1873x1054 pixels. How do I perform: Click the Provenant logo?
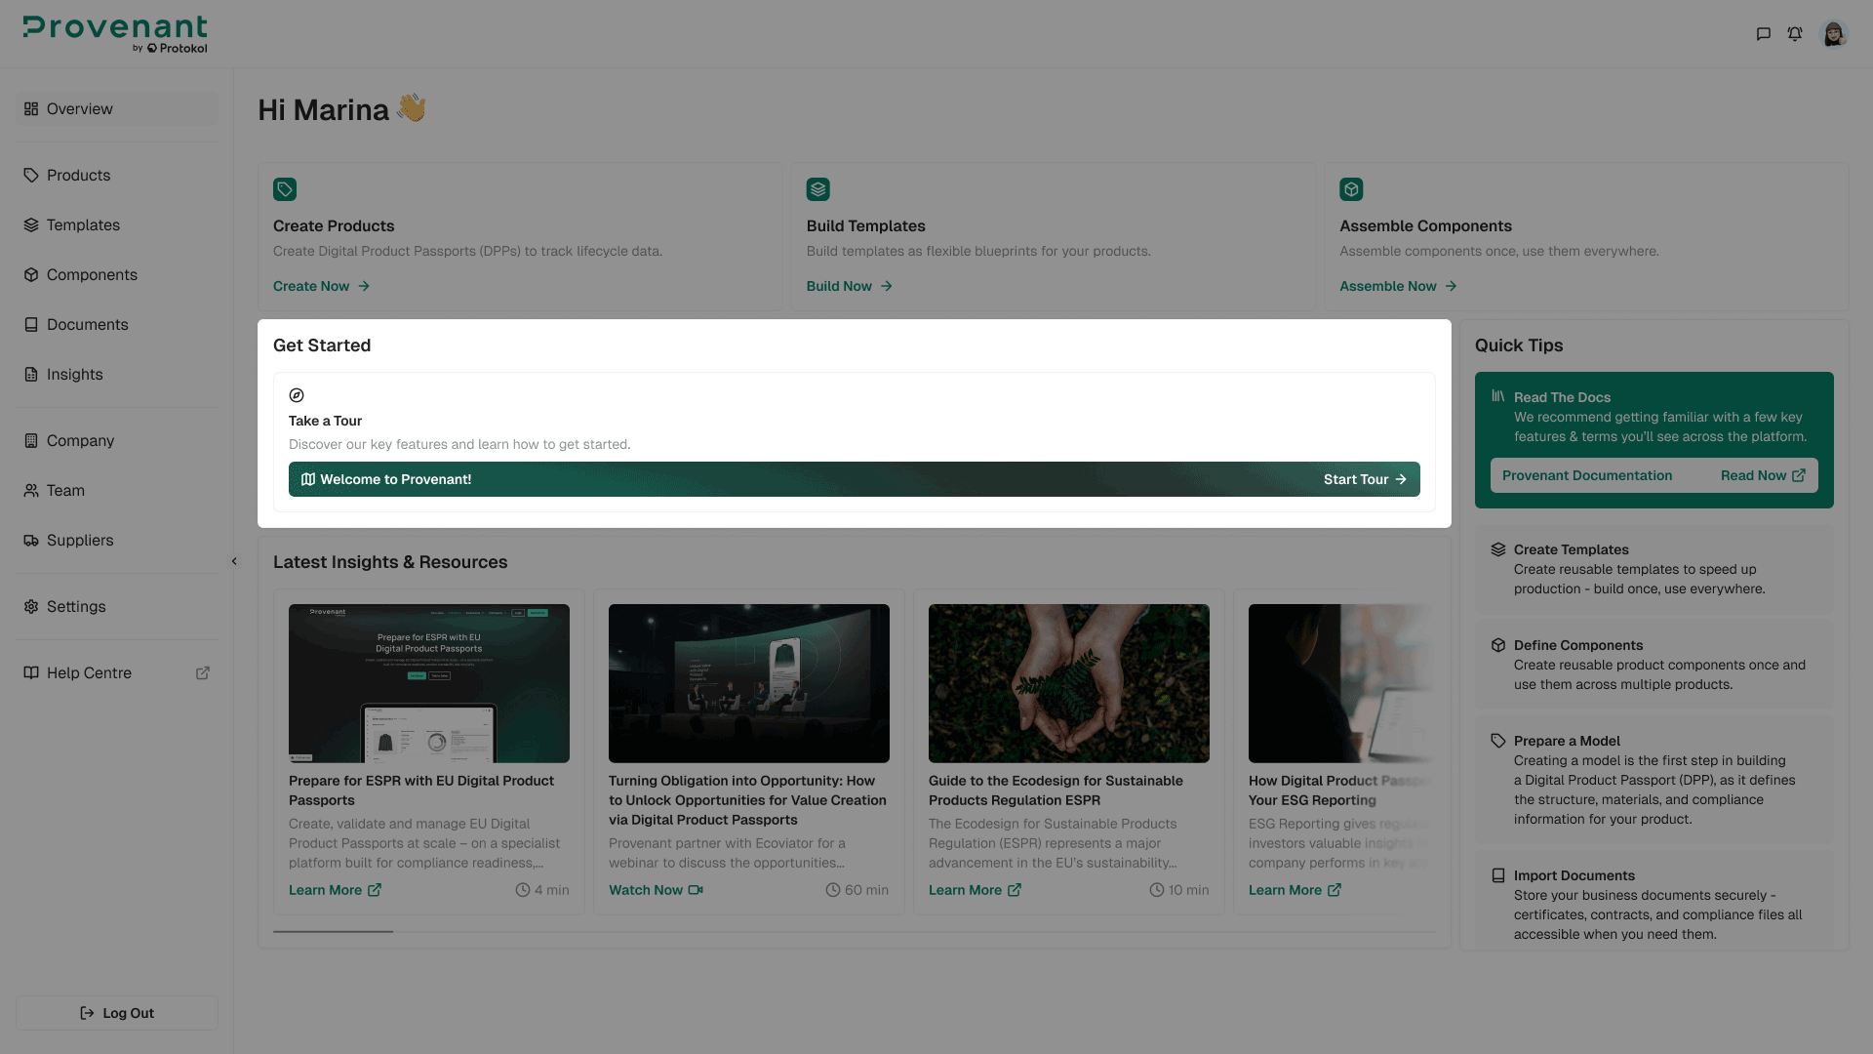coord(115,34)
